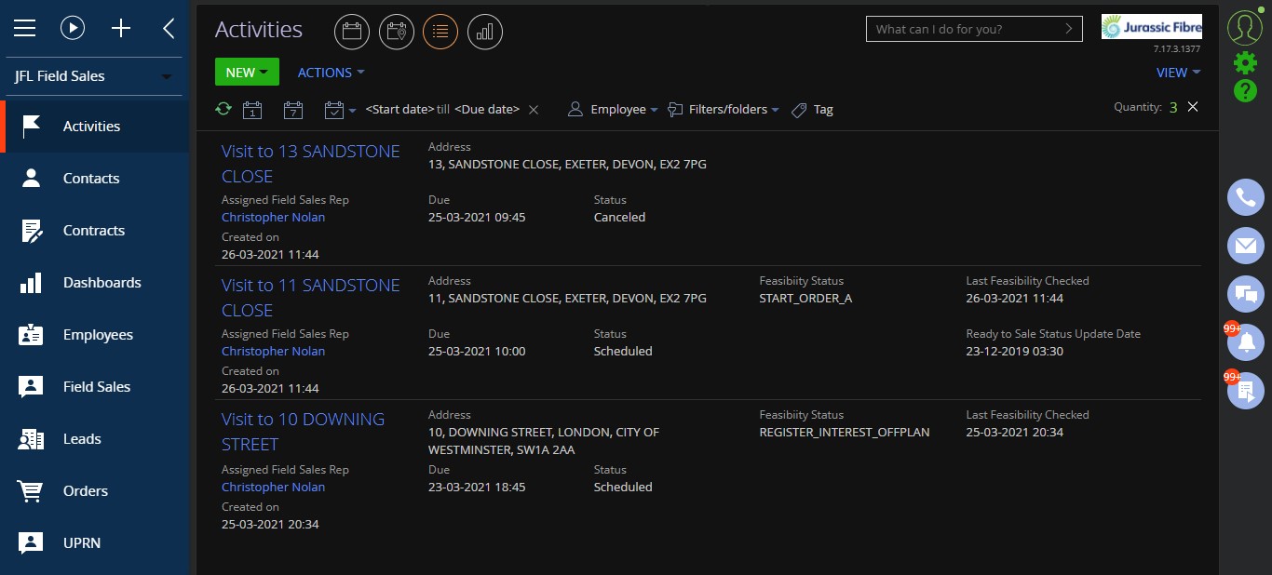Open the phone calls panel

[1246, 197]
